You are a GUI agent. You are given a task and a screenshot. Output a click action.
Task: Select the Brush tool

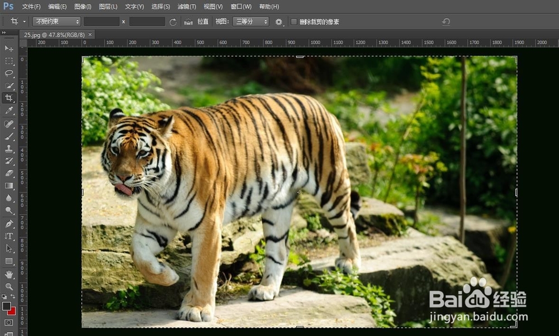point(9,136)
